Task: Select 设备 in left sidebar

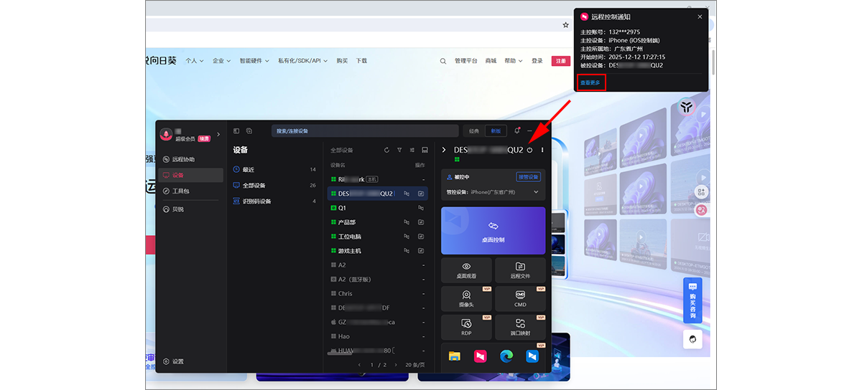Action: [x=190, y=175]
